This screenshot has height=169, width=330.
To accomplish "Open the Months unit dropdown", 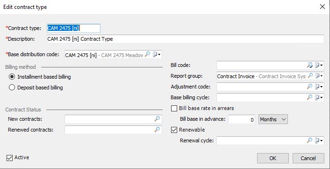I will (x=273, y=119).
